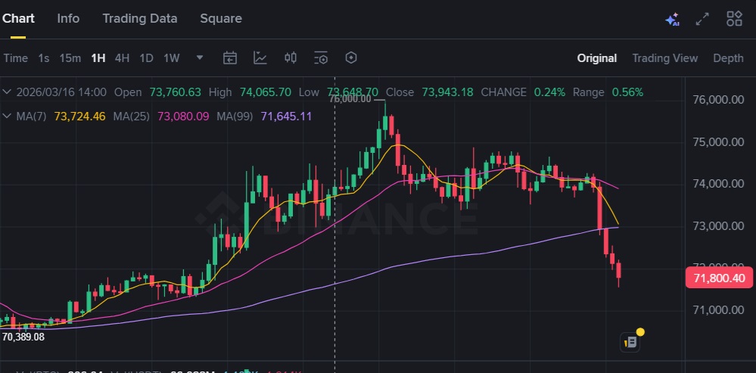Expand chart to fullscreen
756x373 pixels.
(702, 19)
